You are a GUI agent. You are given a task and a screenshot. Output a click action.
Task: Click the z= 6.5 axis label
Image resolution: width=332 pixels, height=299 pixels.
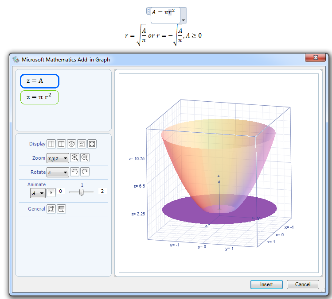(139, 186)
